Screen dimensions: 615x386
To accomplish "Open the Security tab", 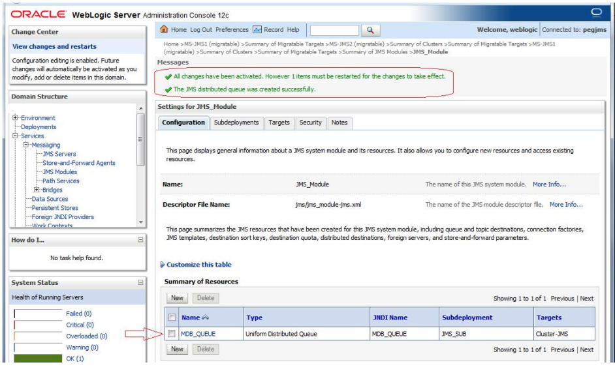I will [x=310, y=123].
